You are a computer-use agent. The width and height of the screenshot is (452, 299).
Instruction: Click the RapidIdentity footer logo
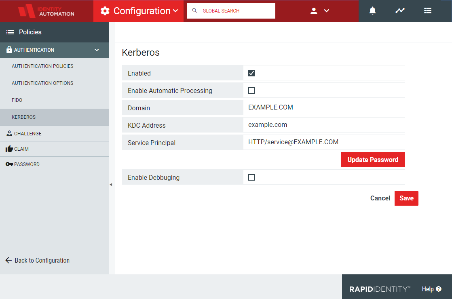click(x=380, y=289)
